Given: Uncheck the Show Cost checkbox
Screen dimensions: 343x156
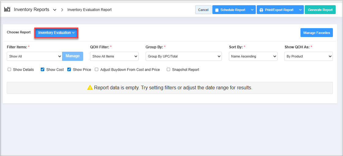Looking at the screenshot, I should tap(43, 70).
